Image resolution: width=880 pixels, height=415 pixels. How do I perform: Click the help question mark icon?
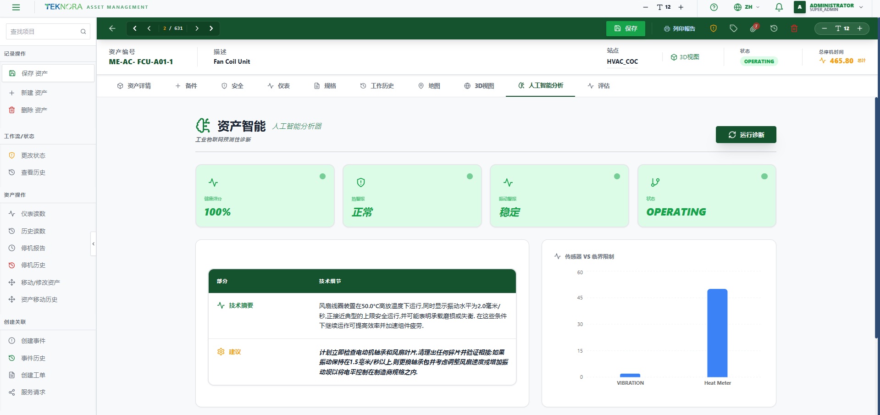[714, 7]
